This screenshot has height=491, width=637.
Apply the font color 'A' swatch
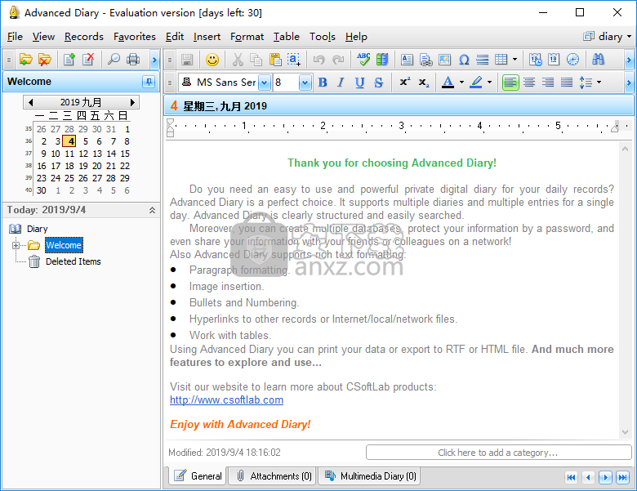point(448,83)
